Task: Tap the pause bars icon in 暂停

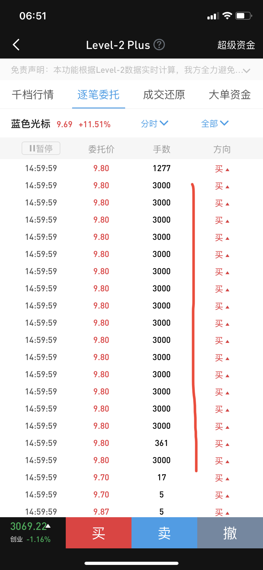Action: point(32,148)
